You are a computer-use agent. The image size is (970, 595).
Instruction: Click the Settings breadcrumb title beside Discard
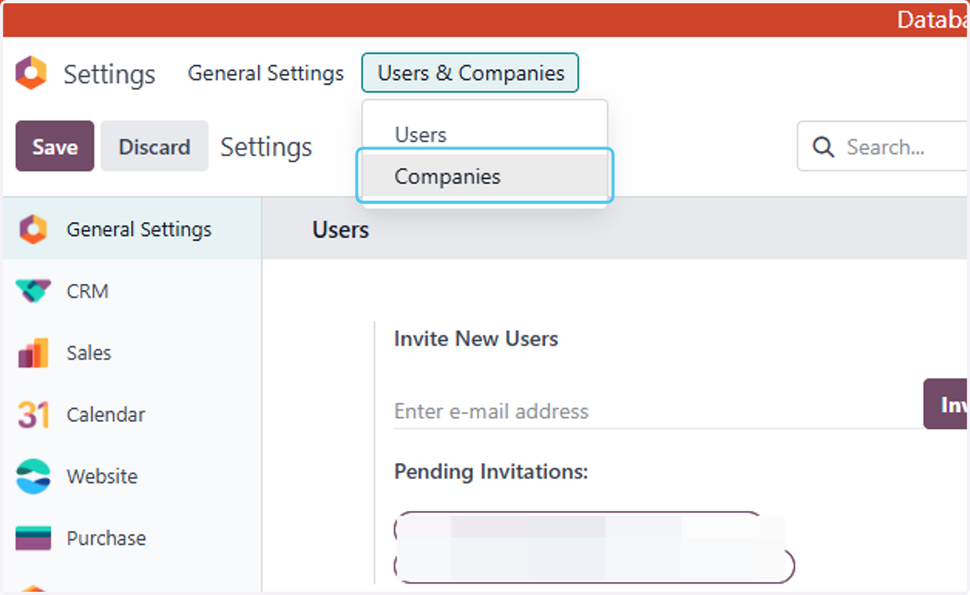(x=266, y=147)
